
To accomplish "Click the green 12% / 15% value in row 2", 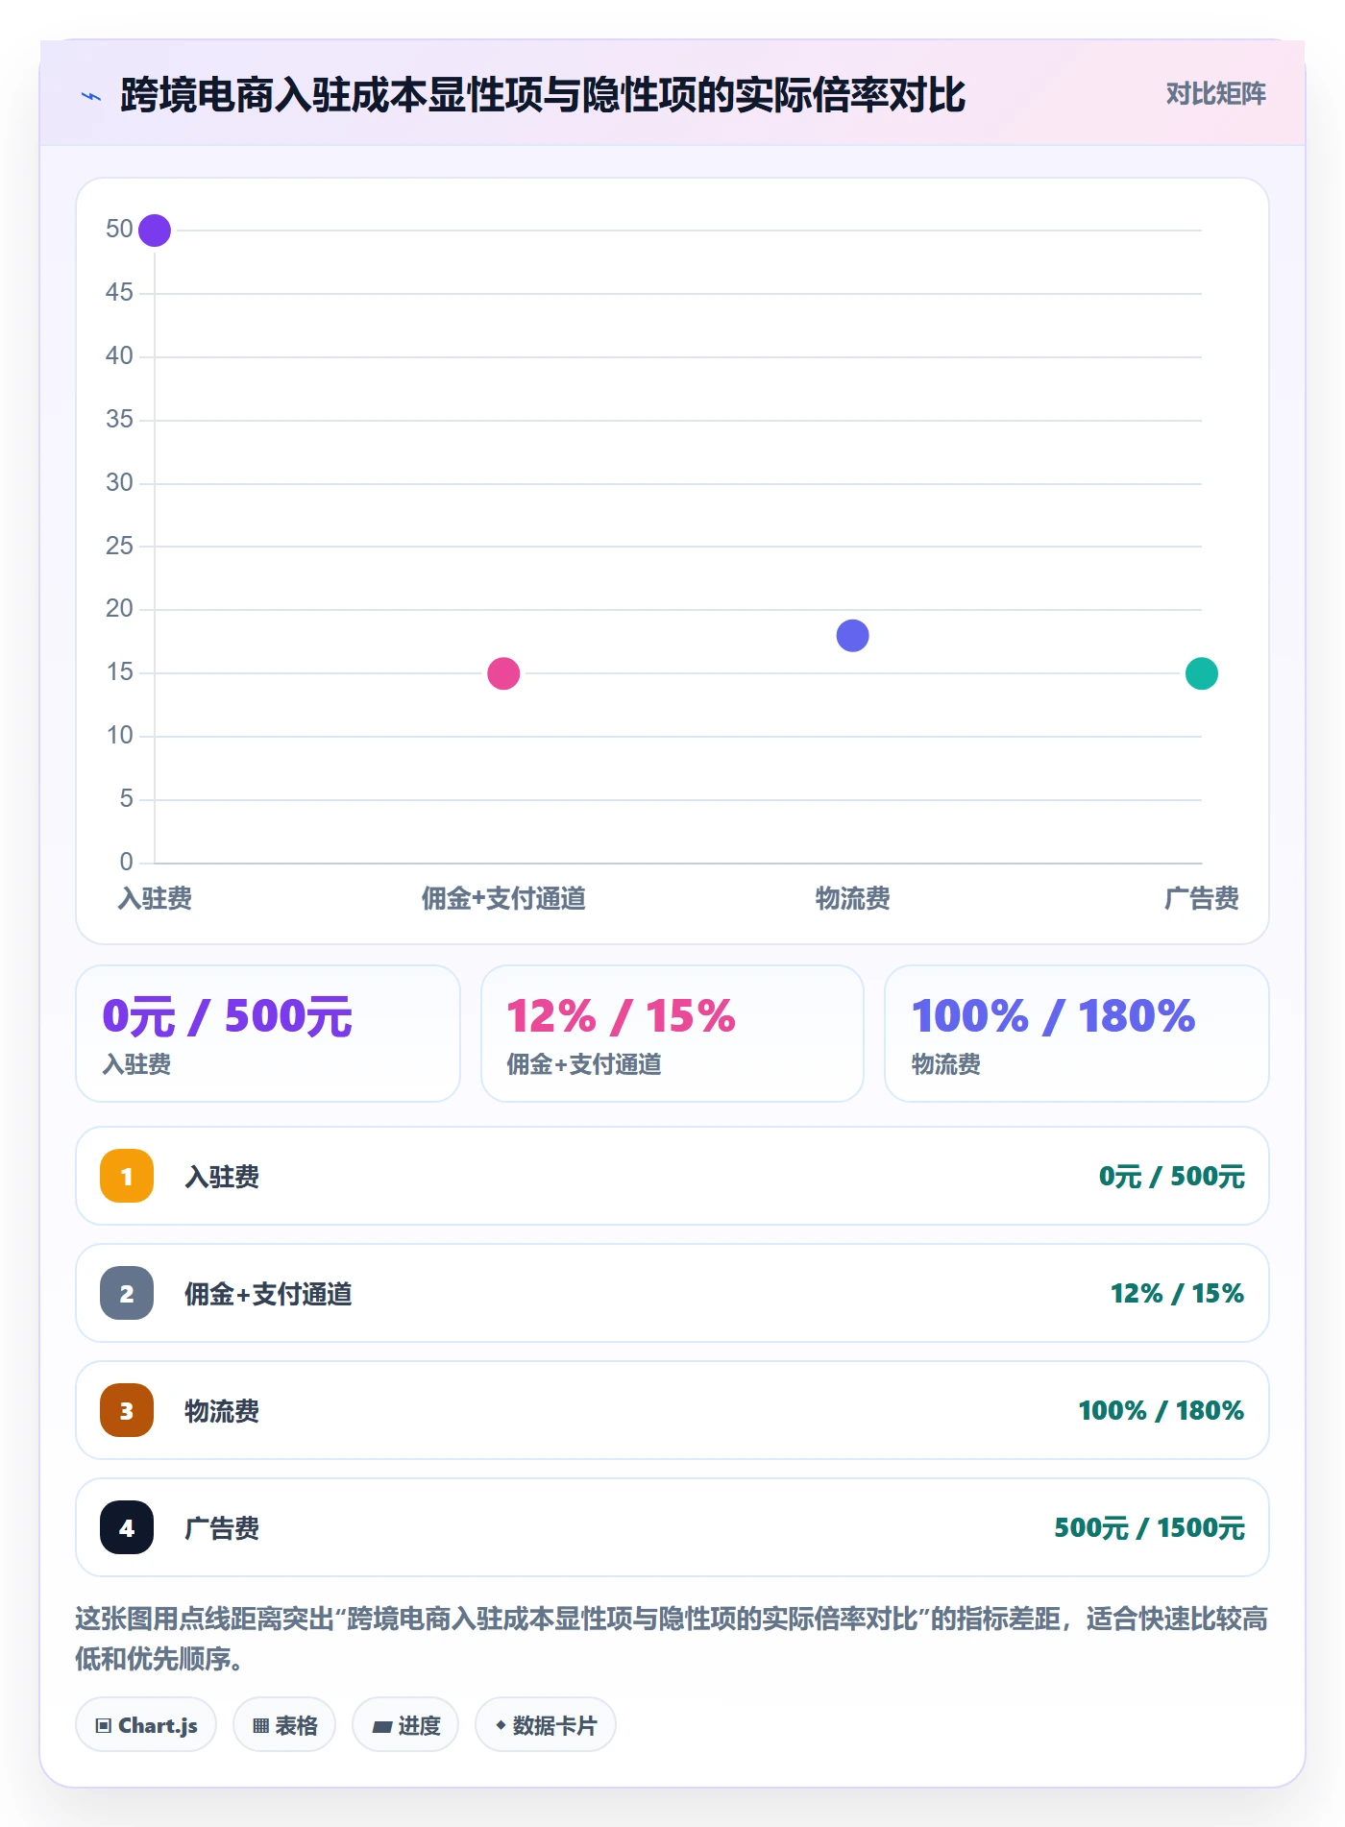I will coord(1177,1294).
